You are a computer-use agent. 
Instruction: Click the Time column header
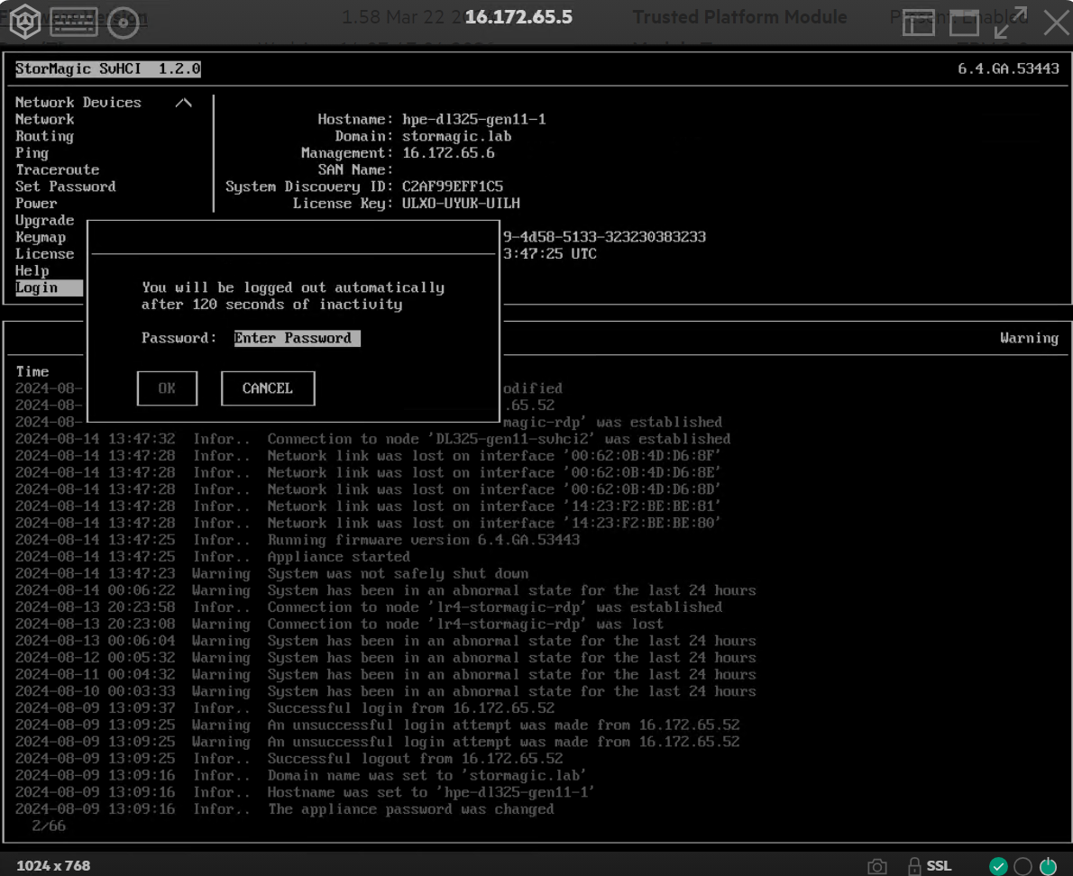point(32,372)
